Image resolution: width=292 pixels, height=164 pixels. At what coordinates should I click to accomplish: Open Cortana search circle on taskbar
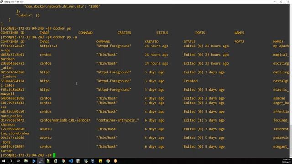coord(11,161)
